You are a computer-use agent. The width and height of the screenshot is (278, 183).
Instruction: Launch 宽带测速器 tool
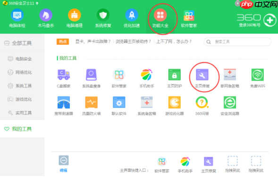point(64,106)
